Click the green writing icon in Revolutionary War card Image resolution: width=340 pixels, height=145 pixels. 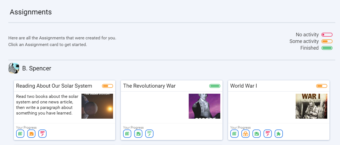[x=149, y=134]
